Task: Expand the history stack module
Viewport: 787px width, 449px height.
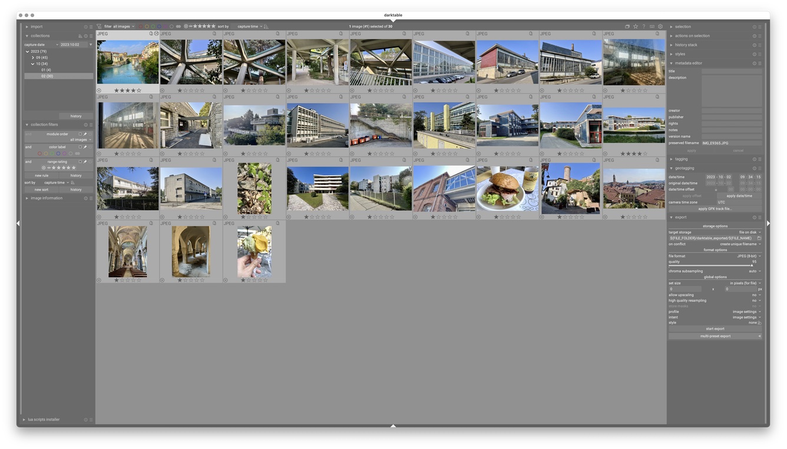Action: 686,45
